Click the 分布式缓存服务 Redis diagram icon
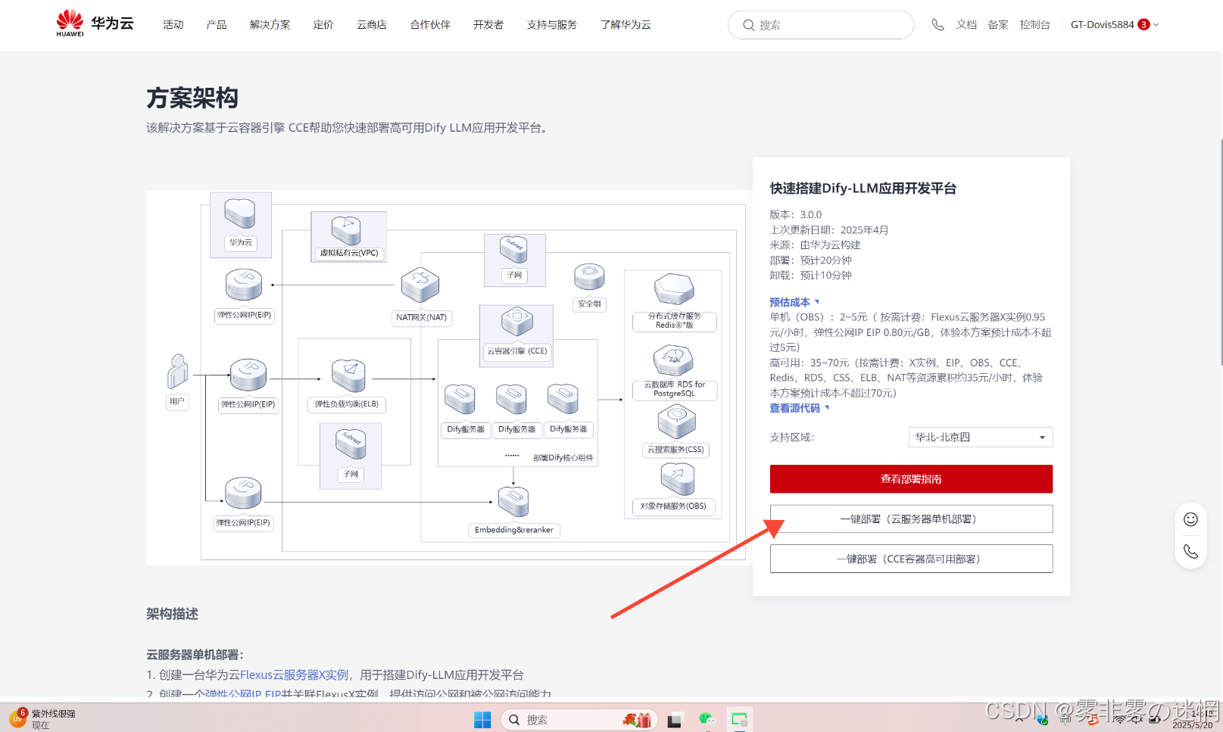Image resolution: width=1223 pixels, height=732 pixels. click(674, 288)
